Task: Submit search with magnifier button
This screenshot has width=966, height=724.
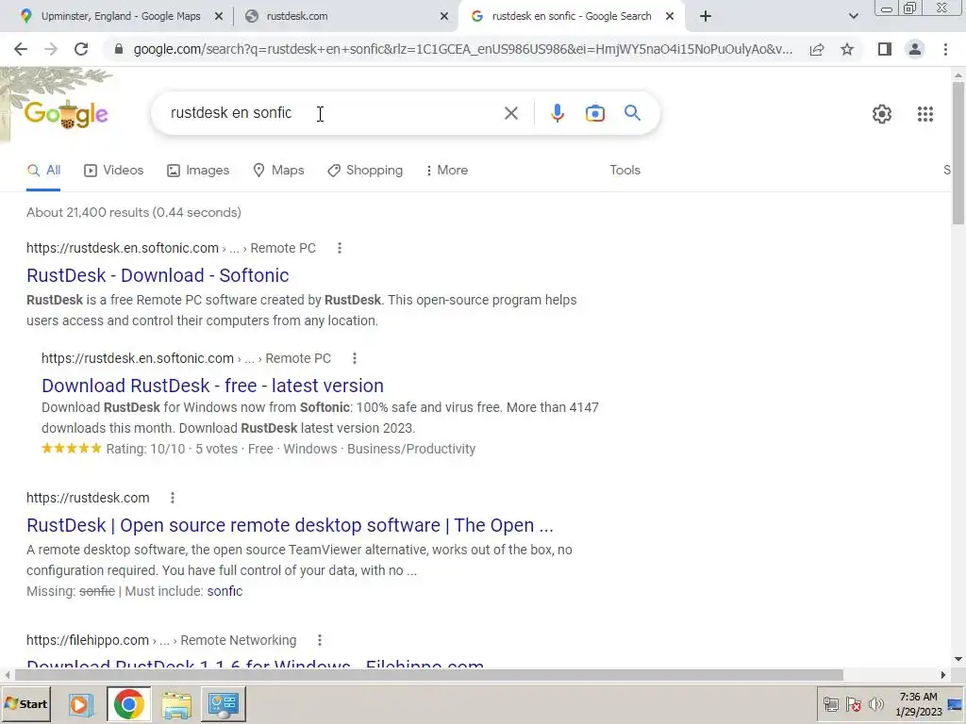Action: (632, 113)
